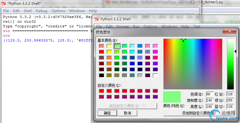Click the 亮度 field showing 180
The height and width of the screenshot is (123, 240).
pyautogui.click(x=210, y=107)
